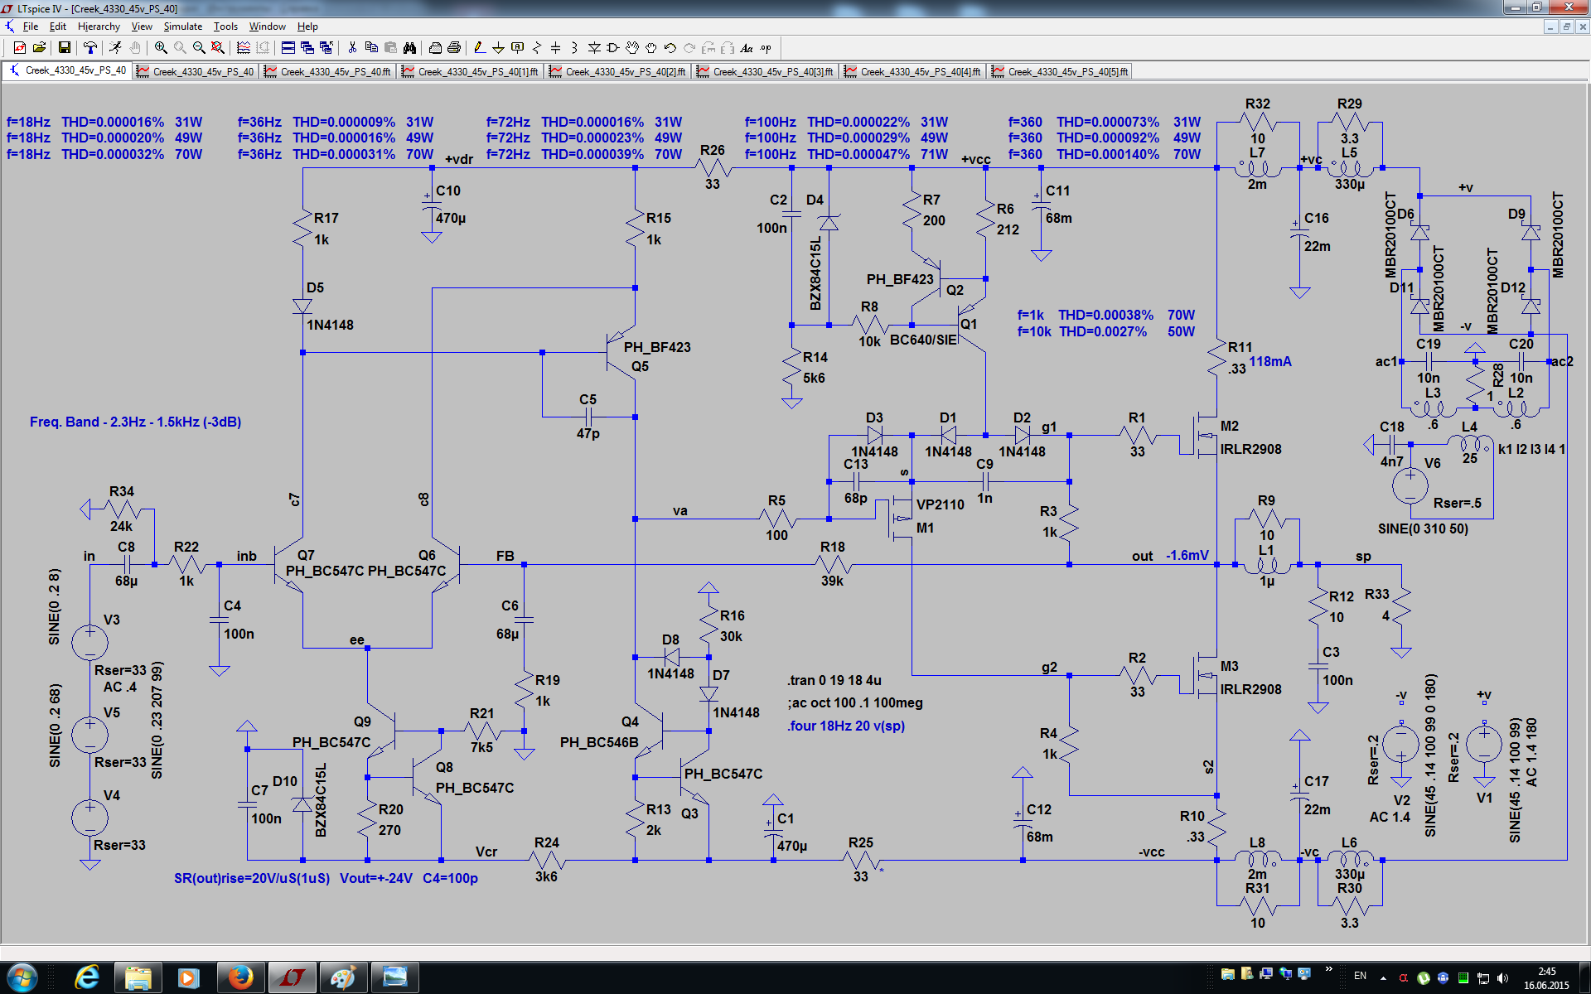This screenshot has height=994, width=1591.
Task: Click the Cut scissors icon
Action: pyautogui.click(x=352, y=48)
